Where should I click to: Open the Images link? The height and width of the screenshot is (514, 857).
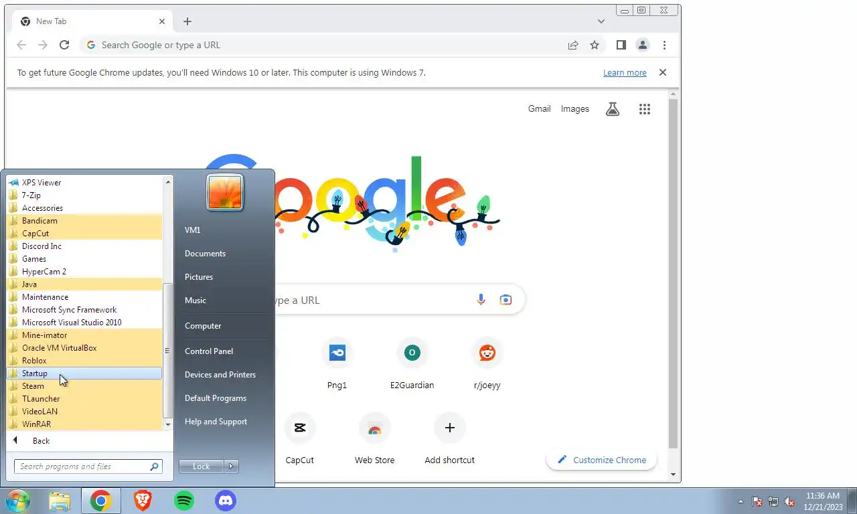click(574, 108)
